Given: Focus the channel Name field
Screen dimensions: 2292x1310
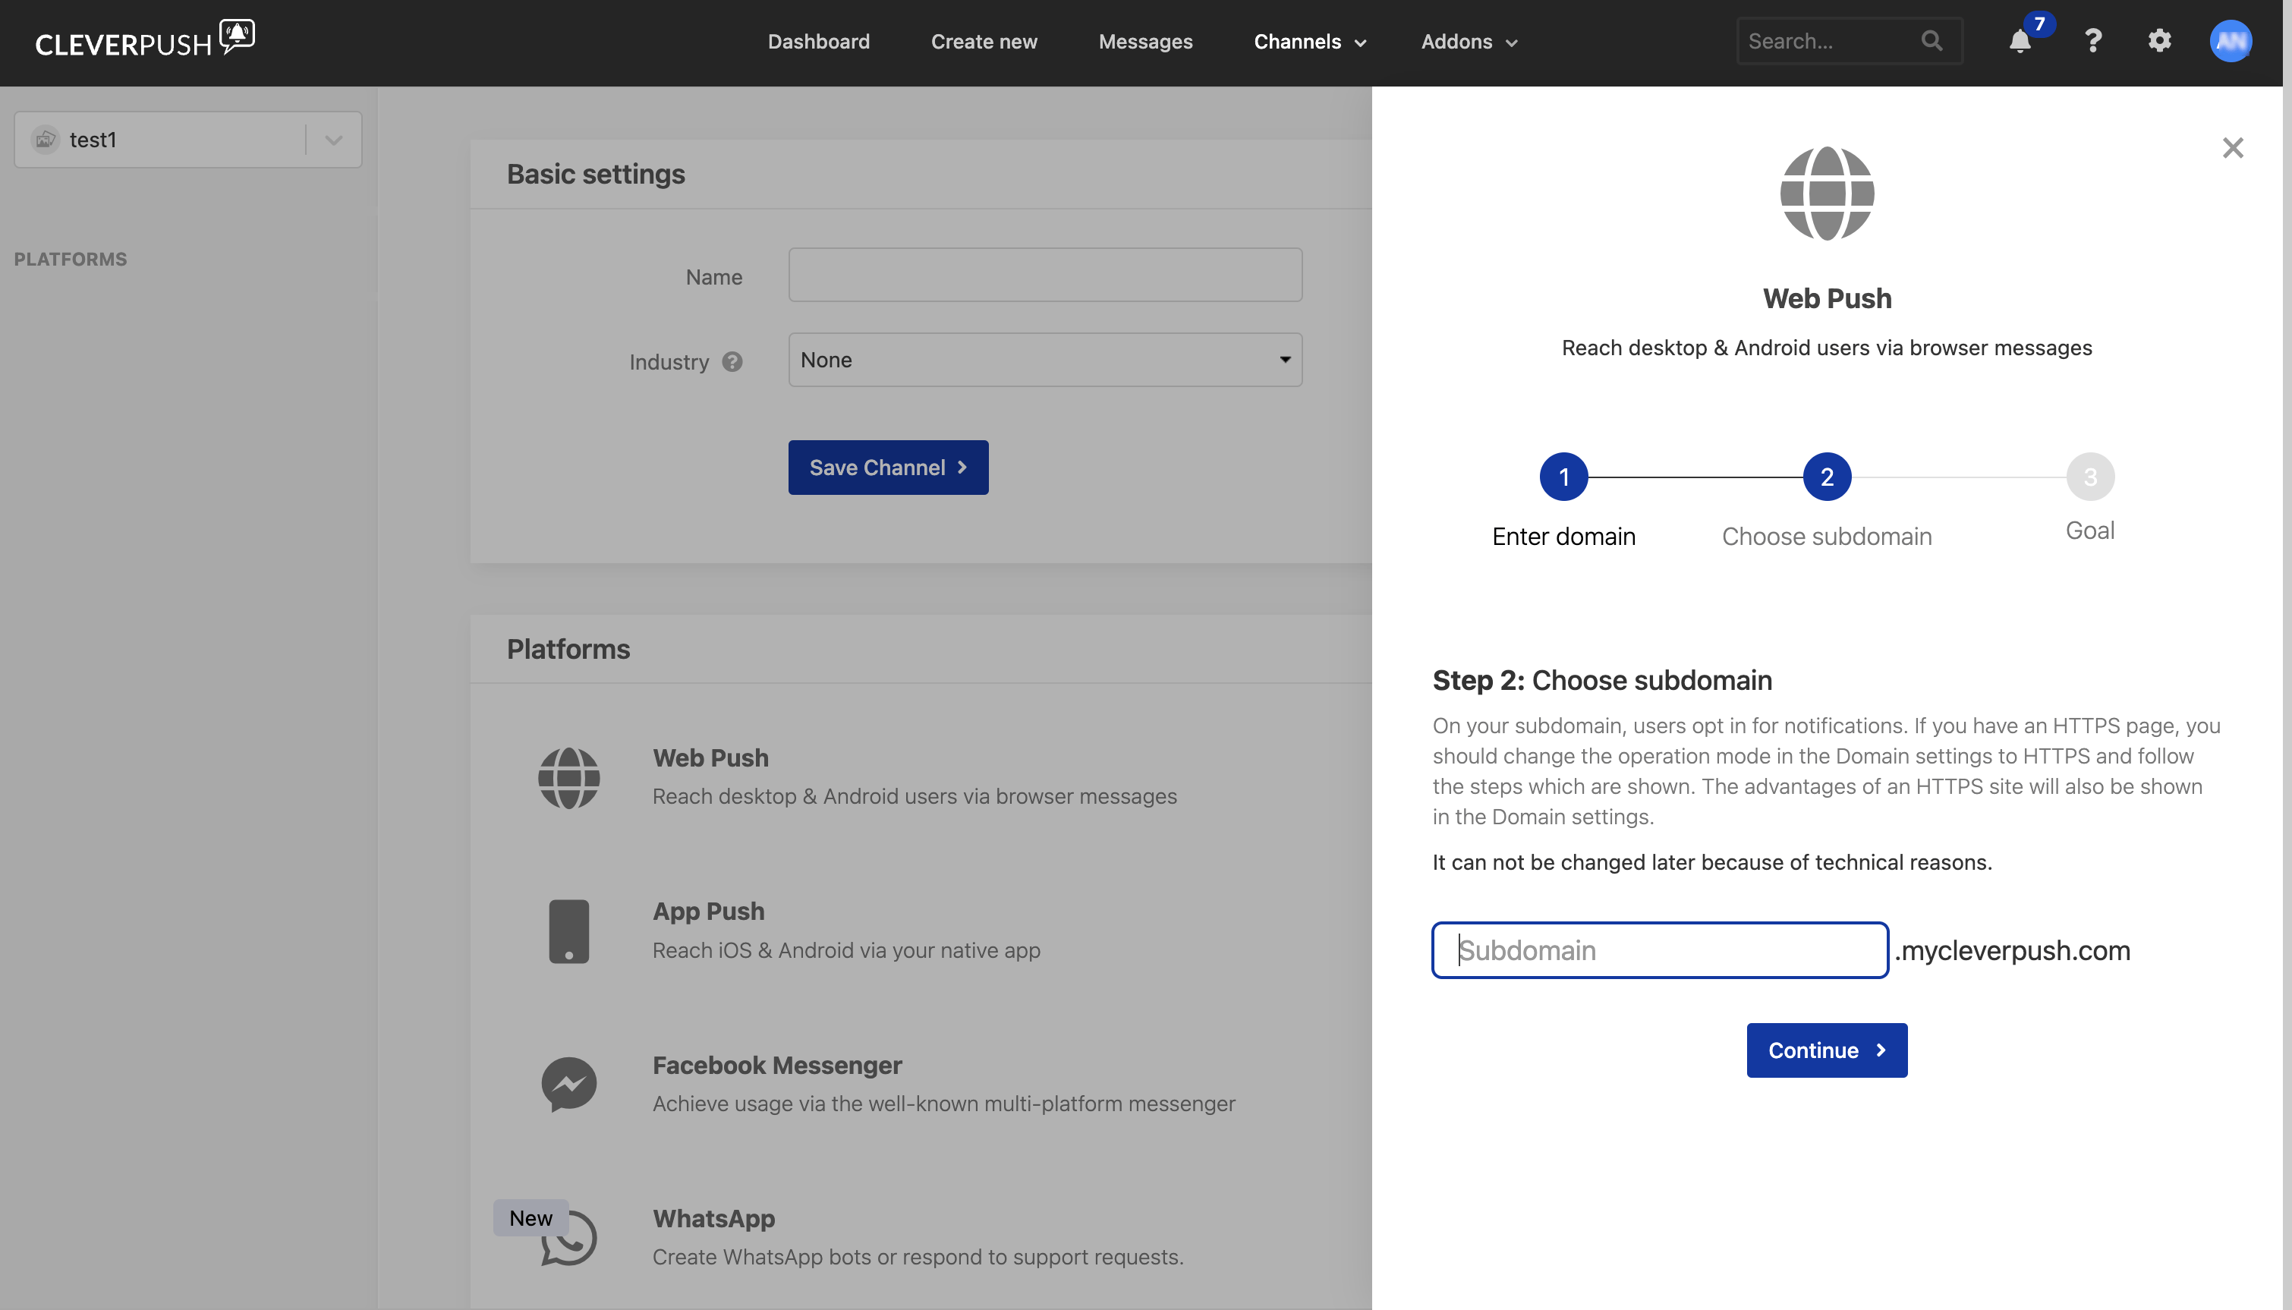Looking at the screenshot, I should (1045, 275).
